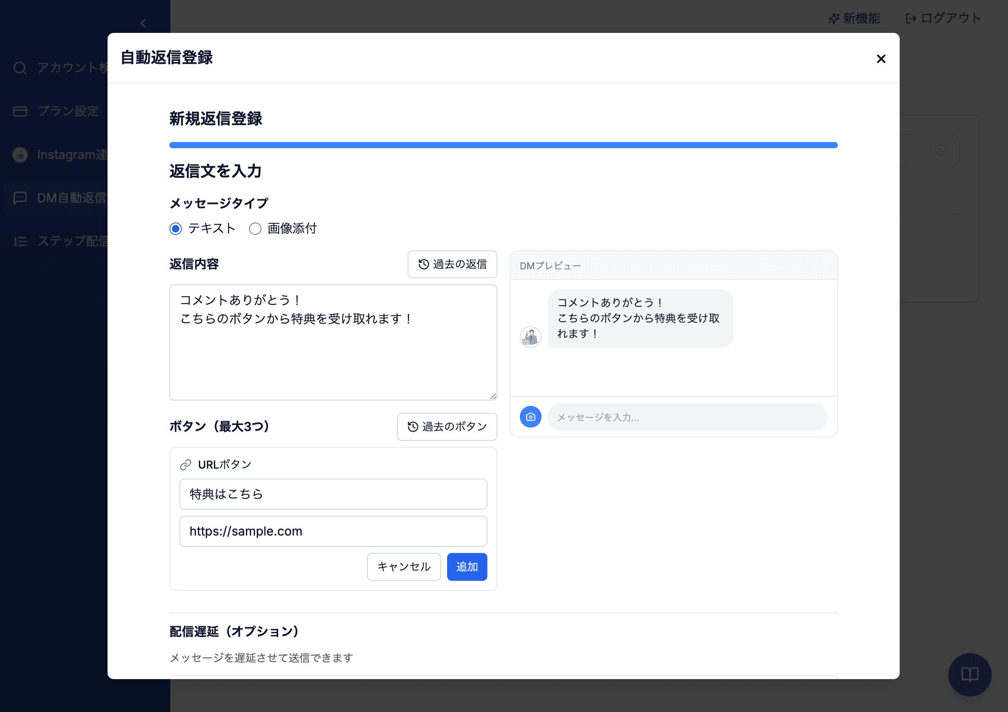The height and width of the screenshot is (712, 1008).
Task: Cancel adding the URL button via キャンセル
Action: click(404, 567)
